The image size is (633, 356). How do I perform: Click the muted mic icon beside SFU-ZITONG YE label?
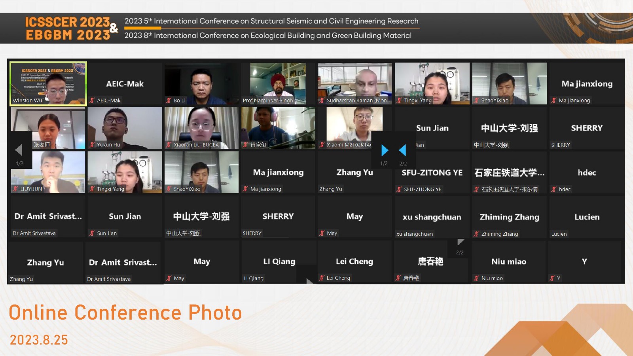pyautogui.click(x=399, y=189)
